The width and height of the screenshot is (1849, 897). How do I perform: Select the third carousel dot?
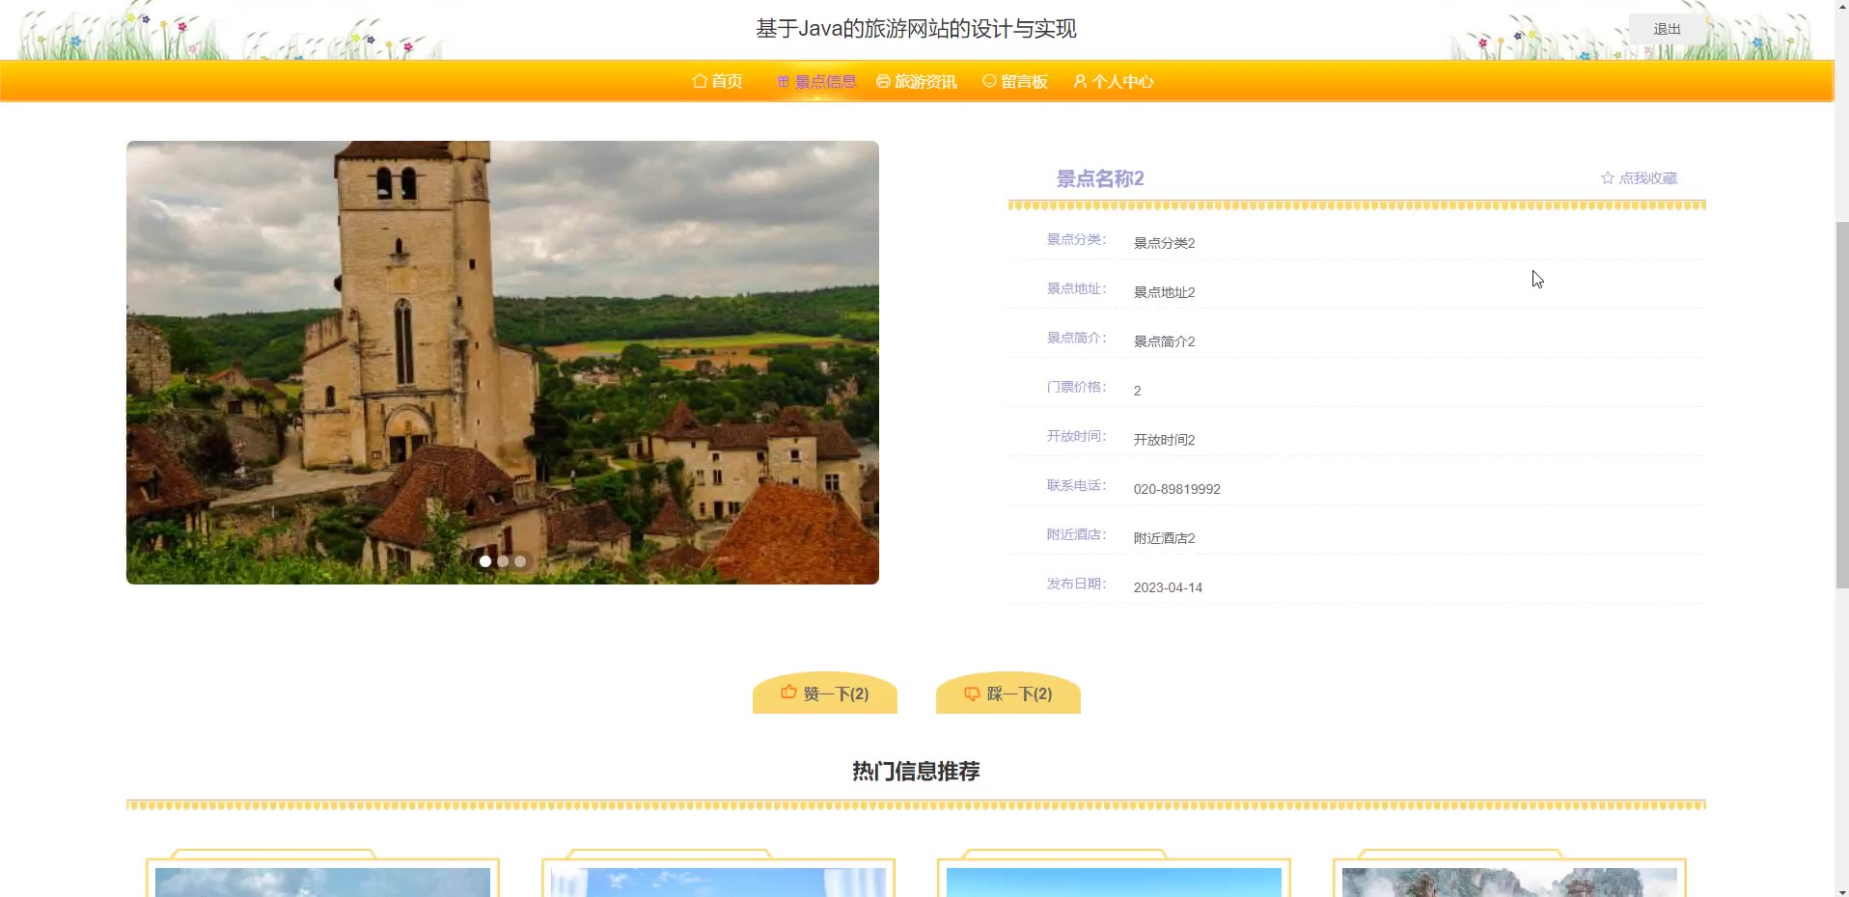coord(520,561)
